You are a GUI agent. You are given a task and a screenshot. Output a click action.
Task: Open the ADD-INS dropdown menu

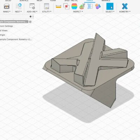[x=32, y=12]
